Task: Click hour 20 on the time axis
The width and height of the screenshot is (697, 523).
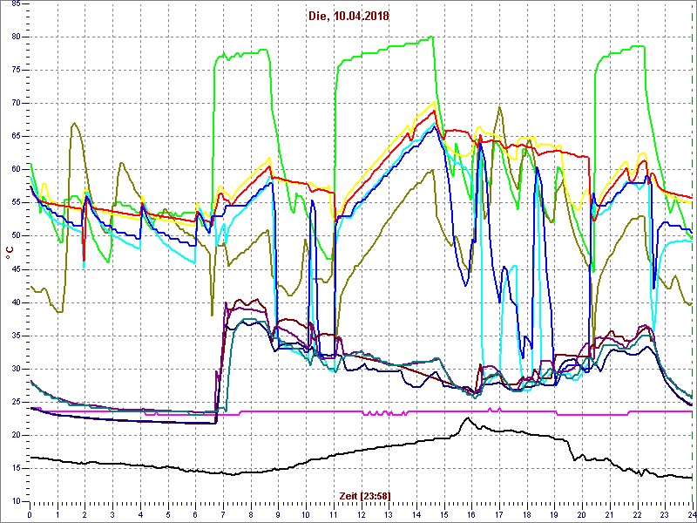Action: (x=582, y=513)
